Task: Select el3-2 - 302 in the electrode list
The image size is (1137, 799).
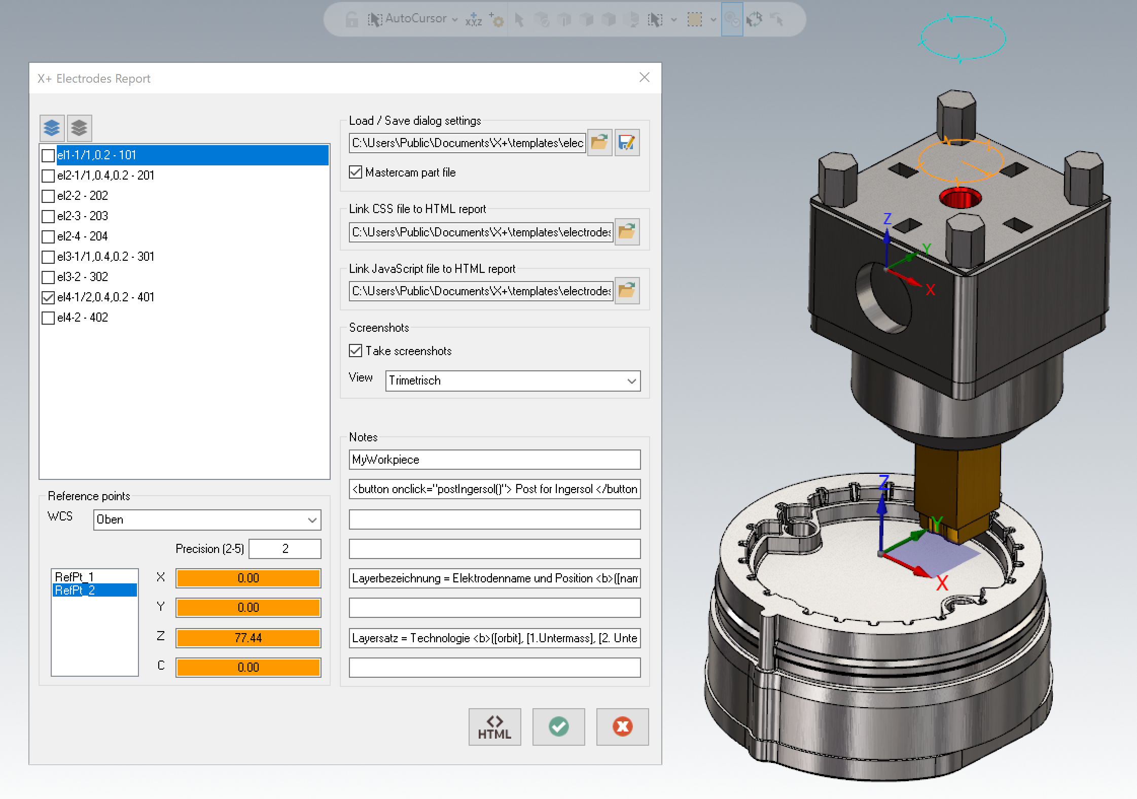Action: (x=83, y=276)
